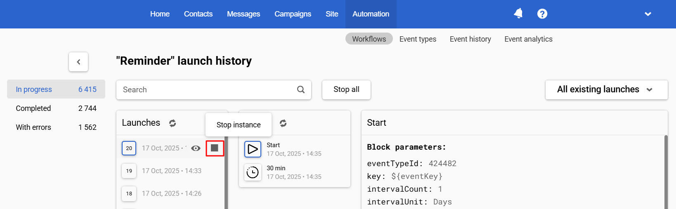Stop launch 20 with the square icon

215,148
